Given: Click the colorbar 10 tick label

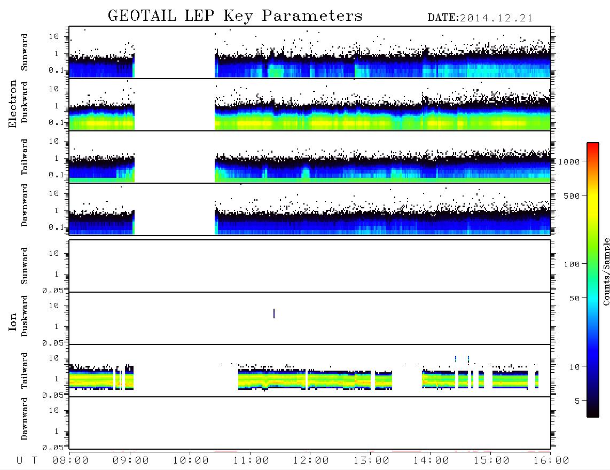Looking at the screenshot, I should pyautogui.click(x=574, y=367).
